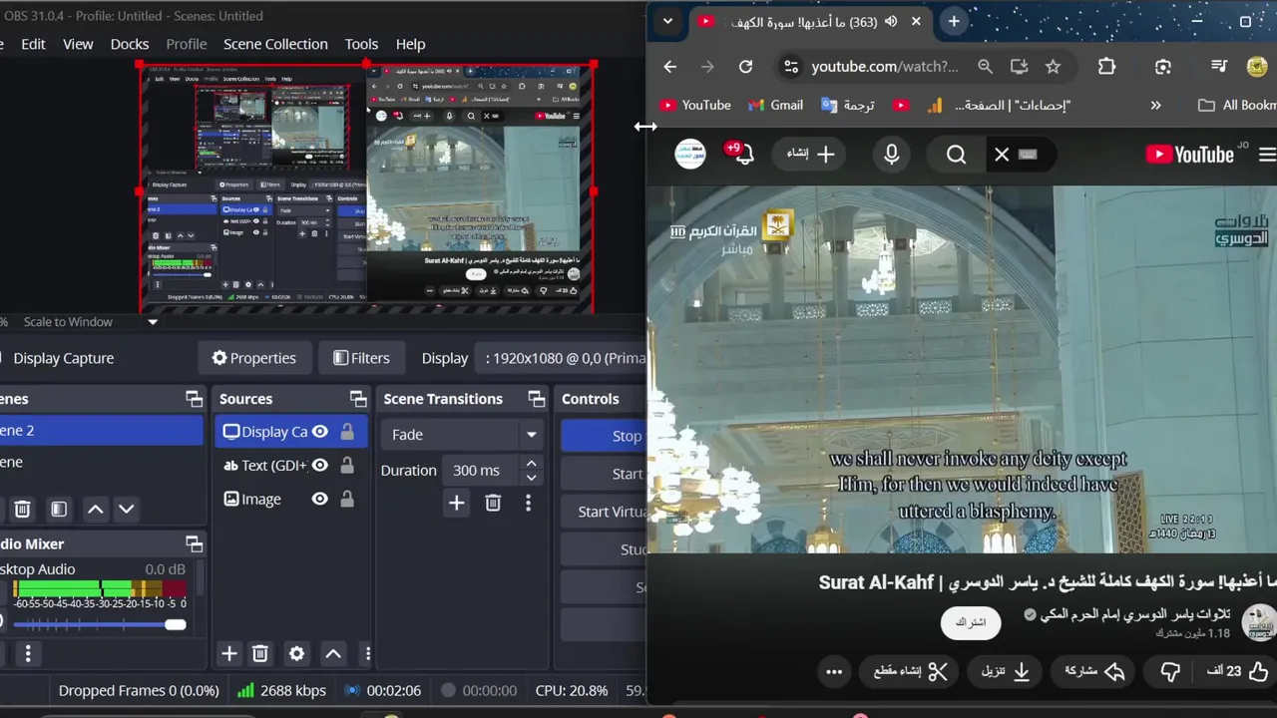This screenshot has width=1277, height=718.
Task: Move scene up in Scenes panel
Action: coord(95,510)
